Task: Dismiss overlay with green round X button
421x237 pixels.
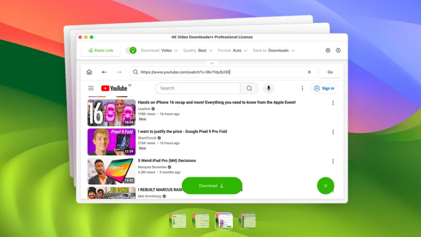Action: click(x=326, y=185)
